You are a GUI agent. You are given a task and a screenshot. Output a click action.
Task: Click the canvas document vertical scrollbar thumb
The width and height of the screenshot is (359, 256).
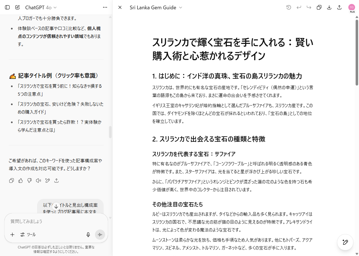click(357, 52)
